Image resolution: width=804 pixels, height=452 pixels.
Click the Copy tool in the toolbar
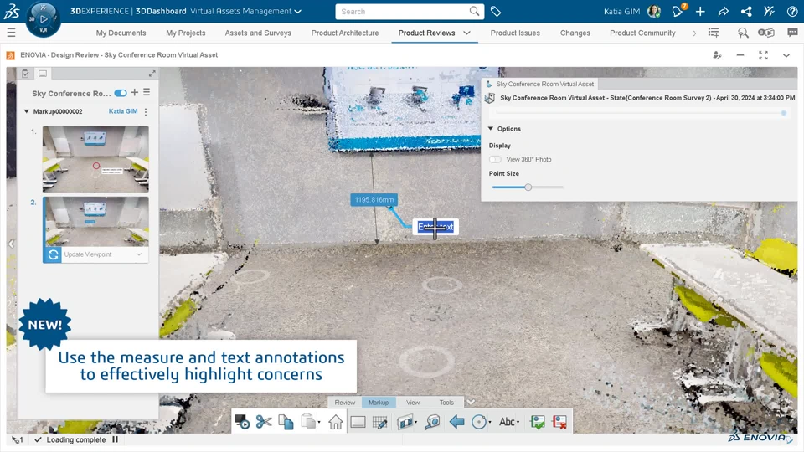(286, 422)
